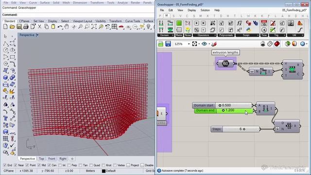Click the green Matrix component icon

179,23
